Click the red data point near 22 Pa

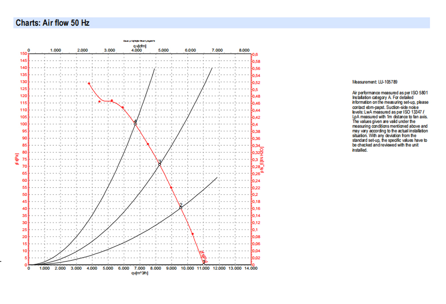coord(193,234)
